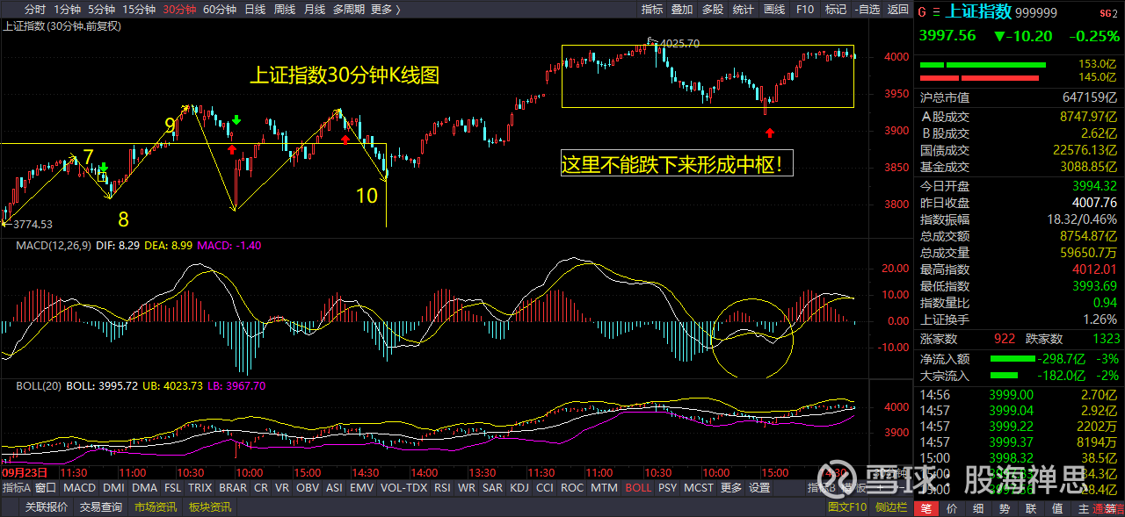This screenshot has width=1125, height=517.
Task: Select the 60分钟 period tab
Action: (x=220, y=10)
